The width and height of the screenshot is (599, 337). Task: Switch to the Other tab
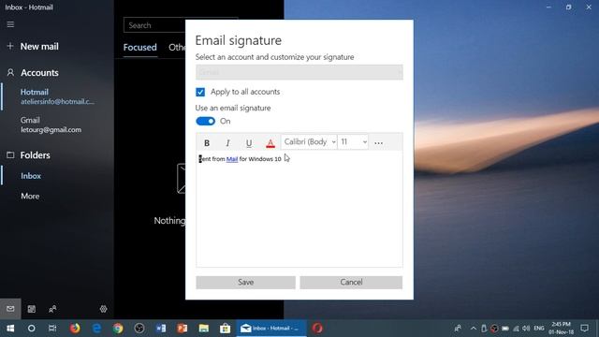pos(177,48)
